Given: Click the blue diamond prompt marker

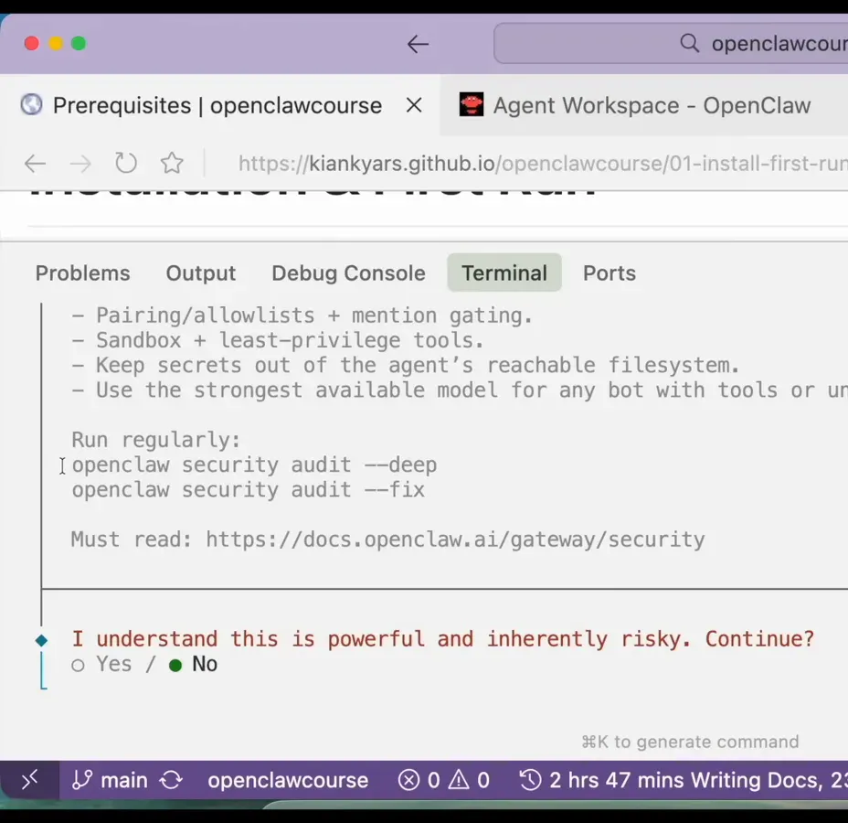Looking at the screenshot, I should (x=41, y=641).
